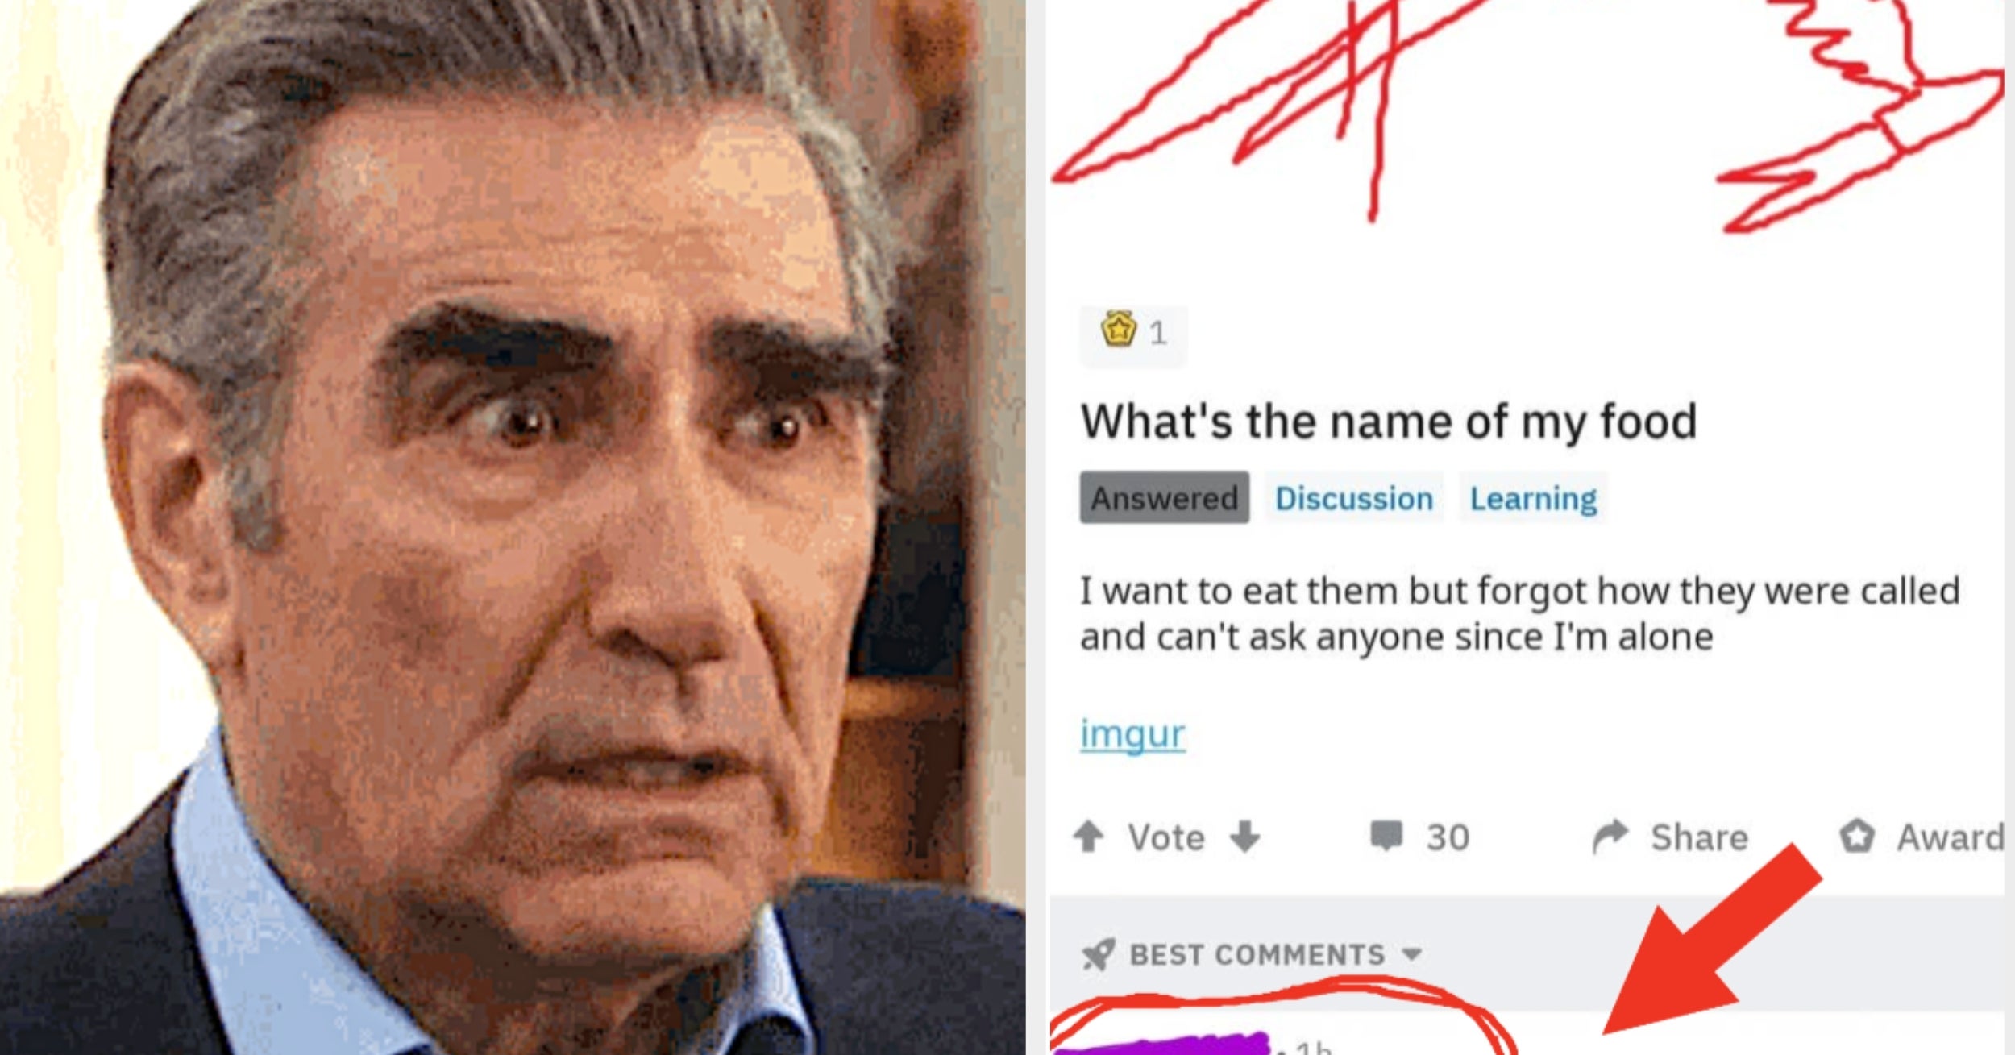Click the Share button label
This screenshot has width=2015, height=1055.
[1700, 837]
